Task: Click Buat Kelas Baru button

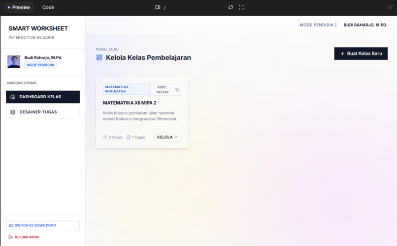Action: (361, 54)
